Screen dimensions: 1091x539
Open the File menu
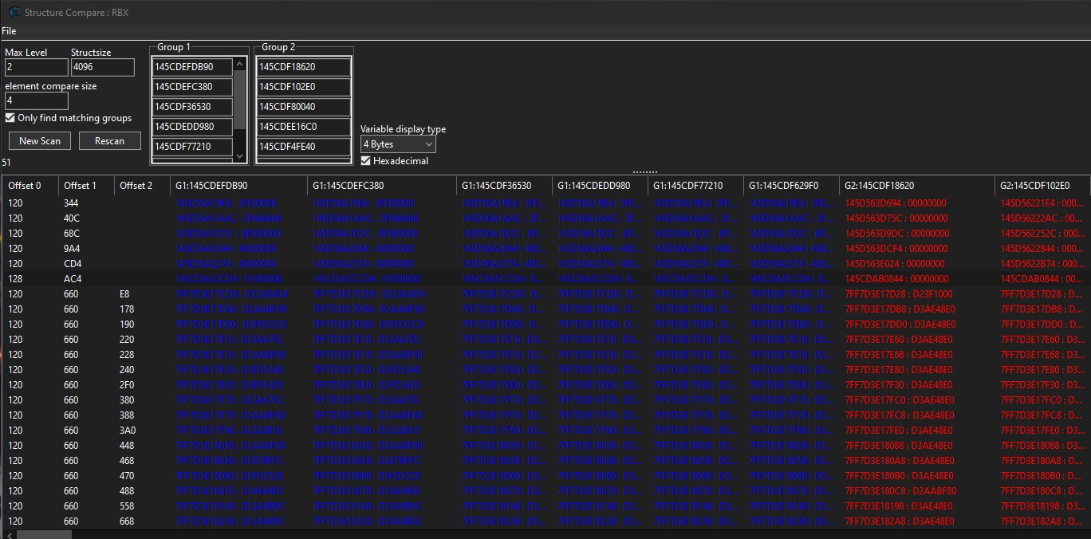click(x=9, y=31)
